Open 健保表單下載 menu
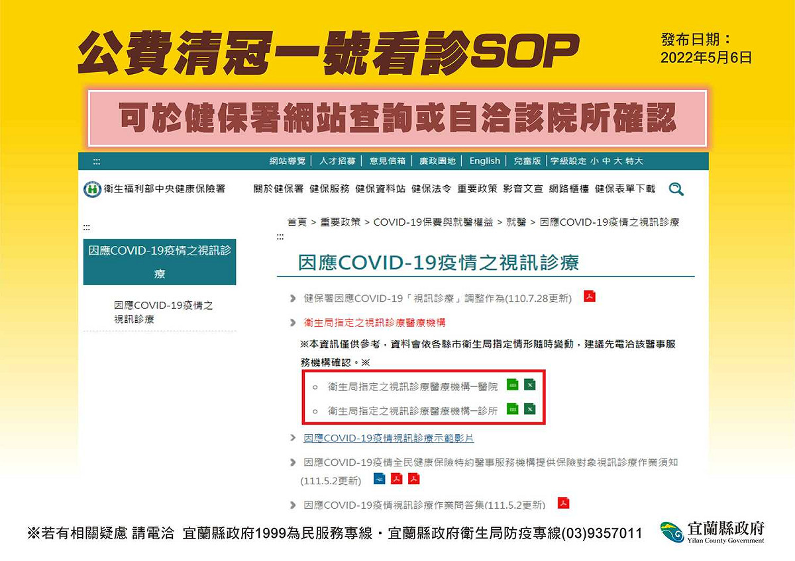 (625, 189)
